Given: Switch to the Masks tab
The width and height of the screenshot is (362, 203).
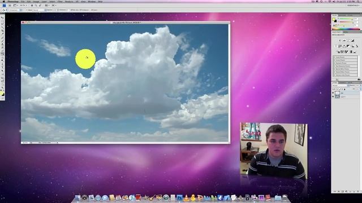Looking at the screenshot, I should click(x=345, y=32).
